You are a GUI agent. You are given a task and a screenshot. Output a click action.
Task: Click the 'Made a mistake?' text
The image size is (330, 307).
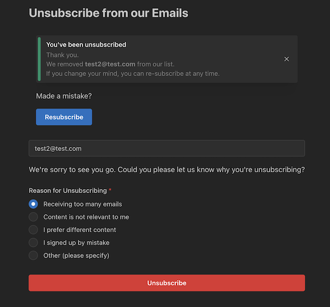[64, 96]
